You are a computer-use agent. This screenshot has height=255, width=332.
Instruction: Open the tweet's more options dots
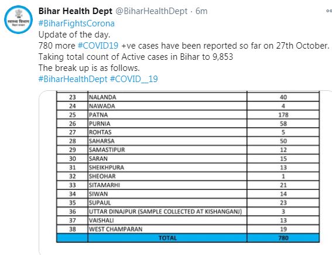(329, 11)
